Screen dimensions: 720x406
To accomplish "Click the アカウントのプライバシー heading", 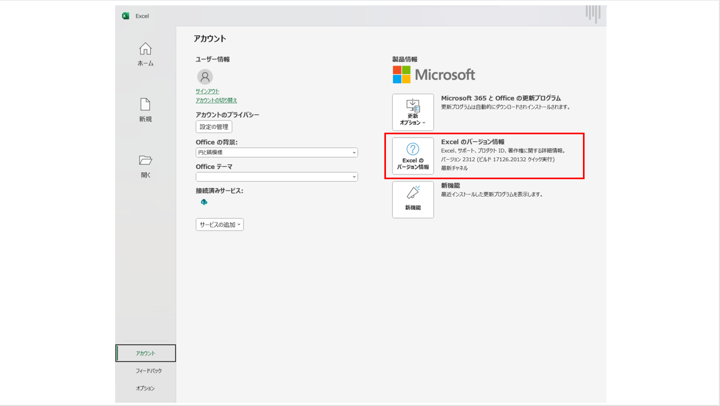I will pos(228,115).
